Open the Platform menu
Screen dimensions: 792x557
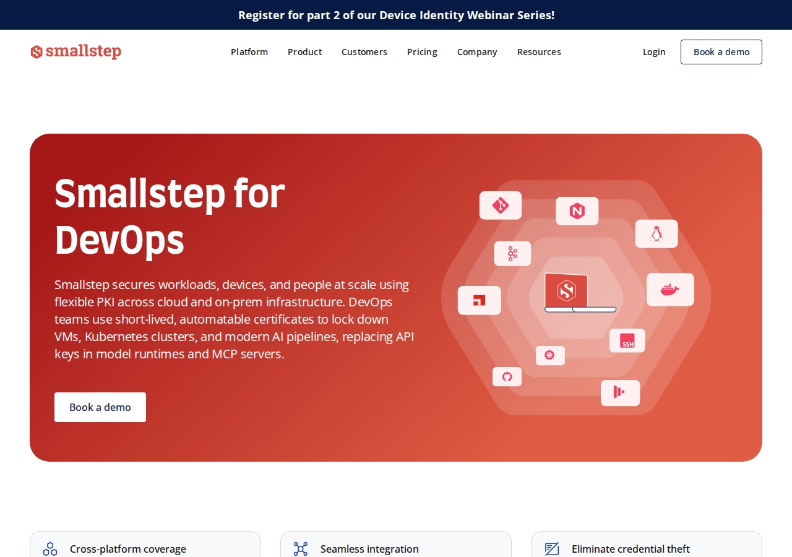[x=249, y=52]
